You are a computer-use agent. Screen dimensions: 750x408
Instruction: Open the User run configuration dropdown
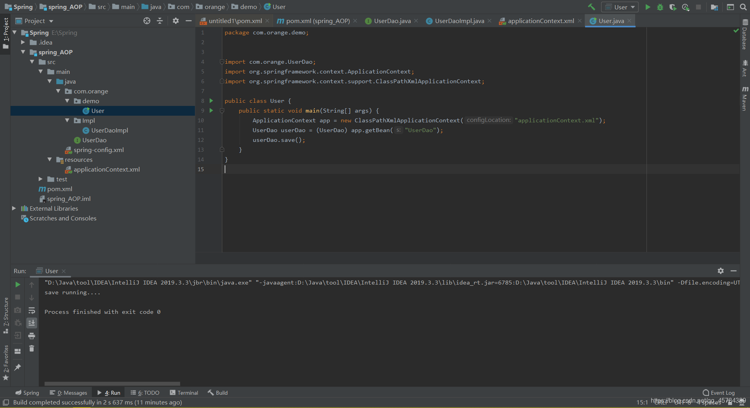tap(620, 7)
